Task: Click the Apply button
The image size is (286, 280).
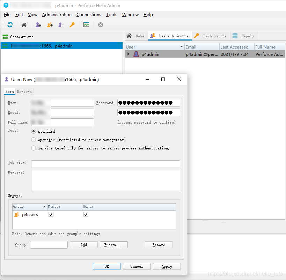Action: (167, 266)
